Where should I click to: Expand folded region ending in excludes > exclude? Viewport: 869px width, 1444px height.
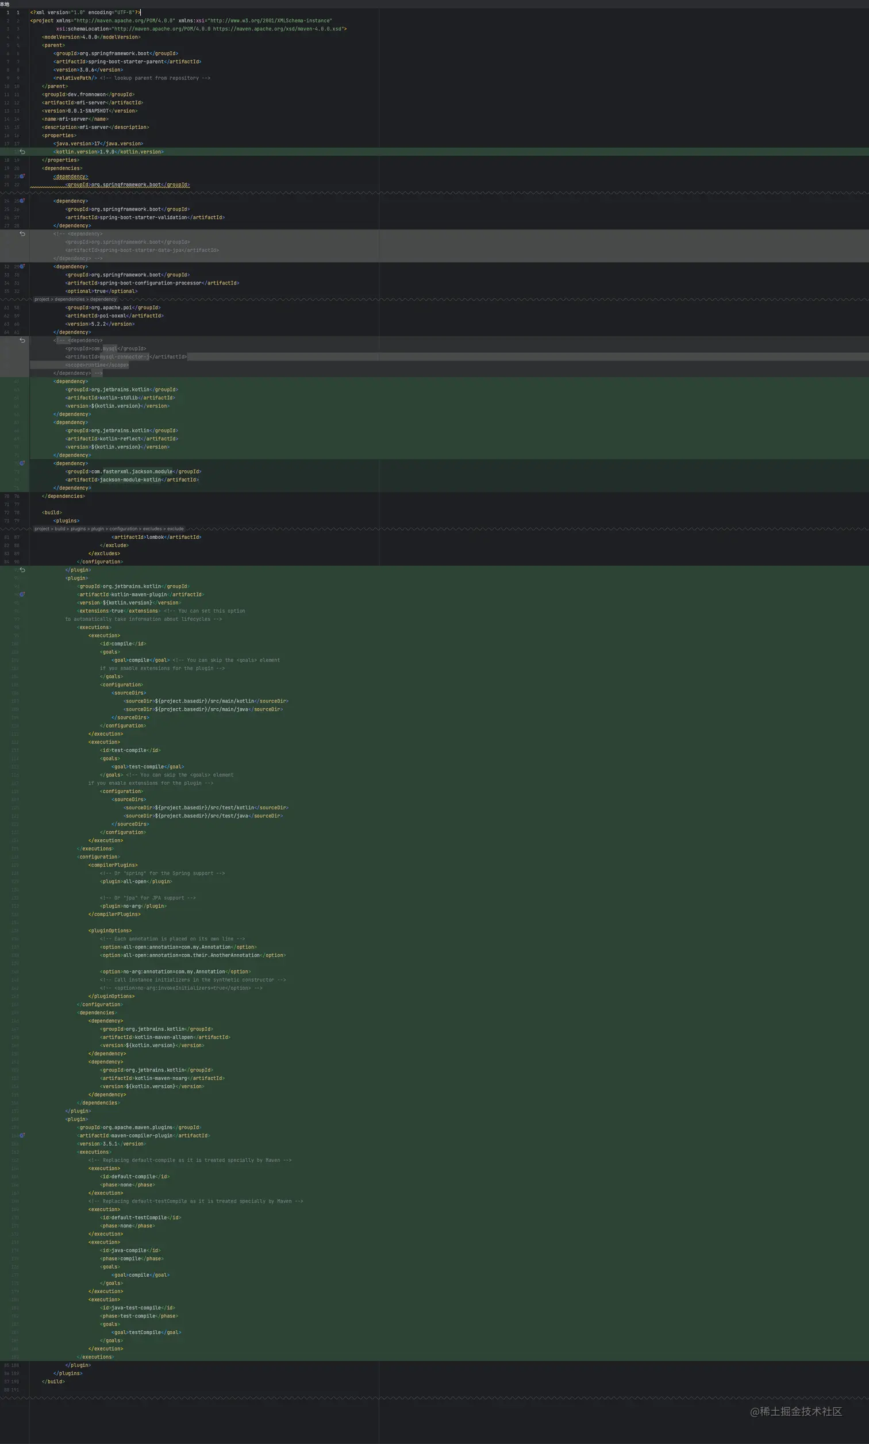point(109,529)
